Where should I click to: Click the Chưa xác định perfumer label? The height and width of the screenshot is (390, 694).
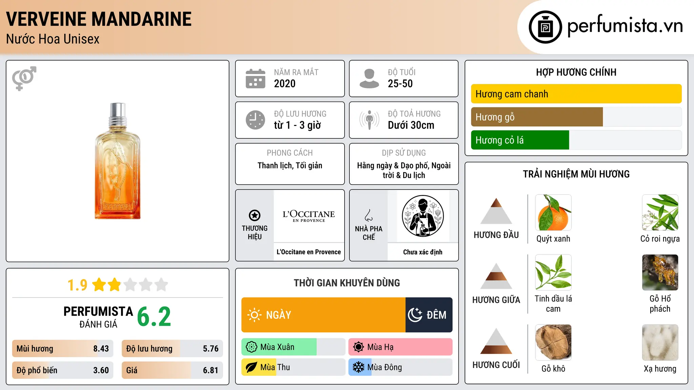423,252
